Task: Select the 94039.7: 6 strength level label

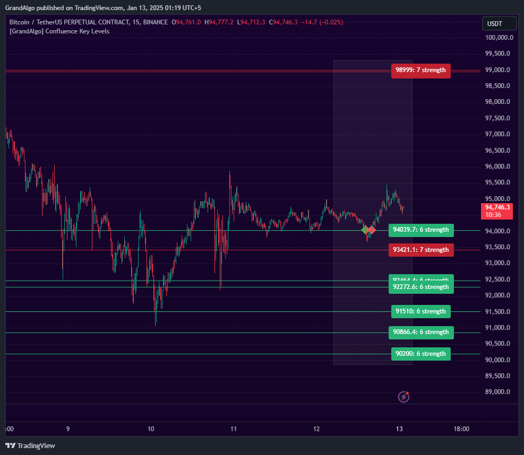Action: point(421,230)
